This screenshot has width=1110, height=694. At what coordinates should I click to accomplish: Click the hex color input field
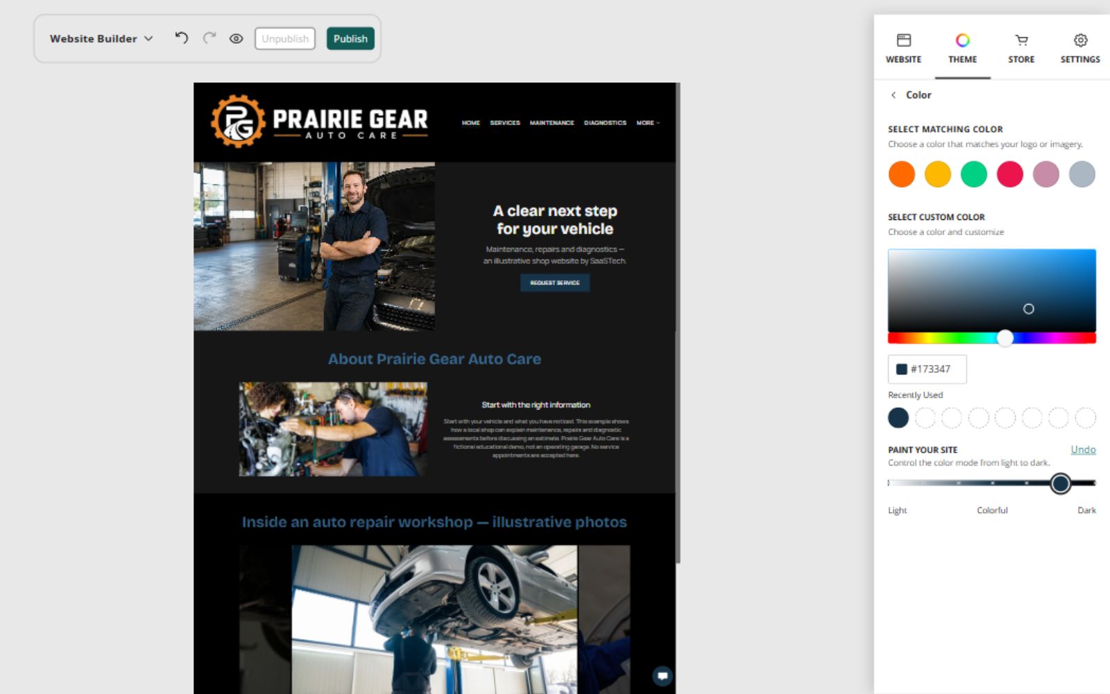(927, 369)
